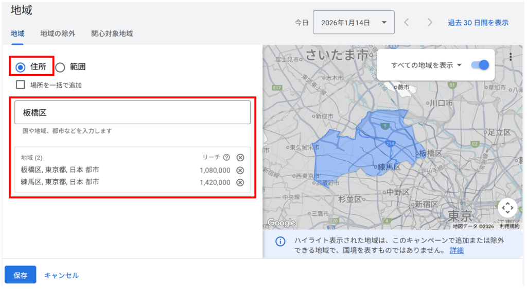Click the map pan/recenter control button
This screenshot has height=289, width=527.
(507, 208)
